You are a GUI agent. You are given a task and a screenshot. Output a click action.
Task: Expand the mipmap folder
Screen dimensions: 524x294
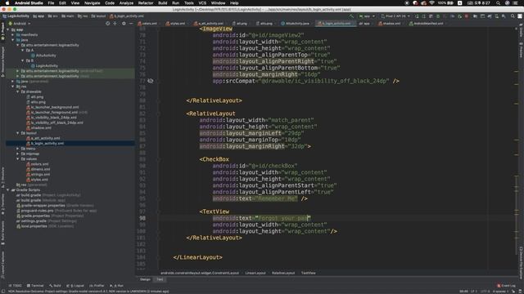coord(18,154)
